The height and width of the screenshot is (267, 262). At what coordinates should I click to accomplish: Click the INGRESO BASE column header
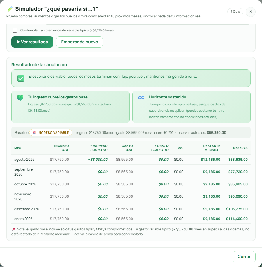click(x=61, y=148)
